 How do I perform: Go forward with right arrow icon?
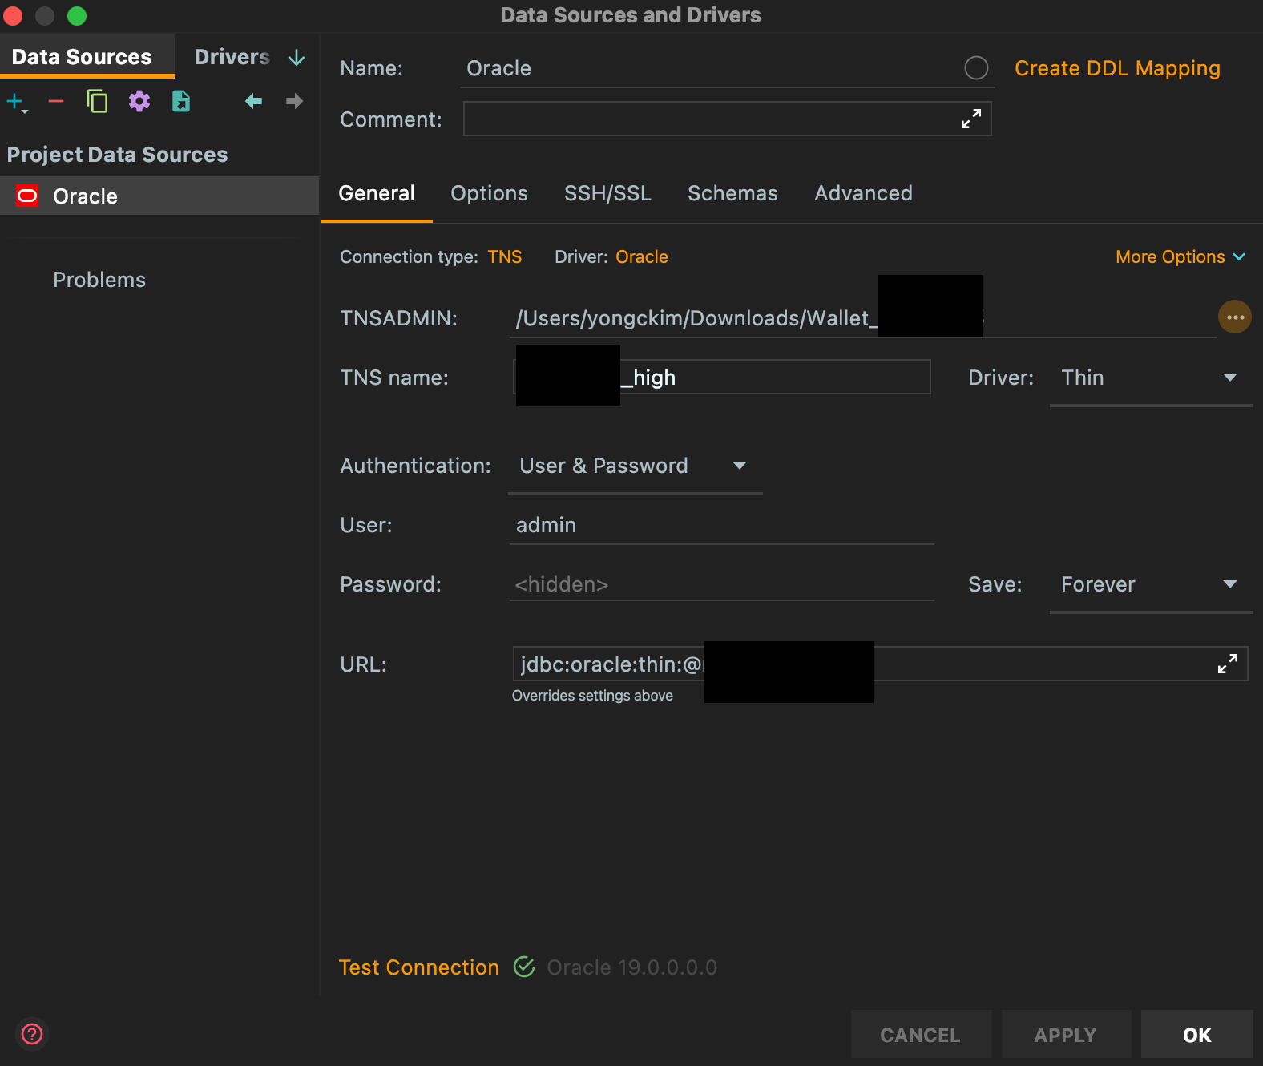point(294,101)
